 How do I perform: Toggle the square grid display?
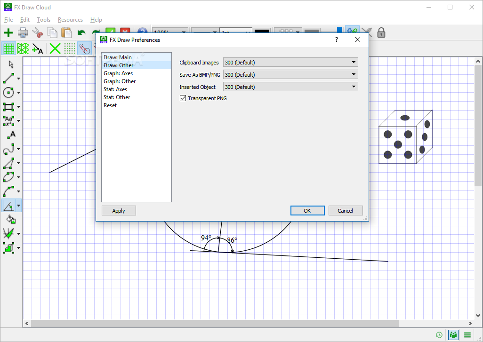(x=8, y=48)
